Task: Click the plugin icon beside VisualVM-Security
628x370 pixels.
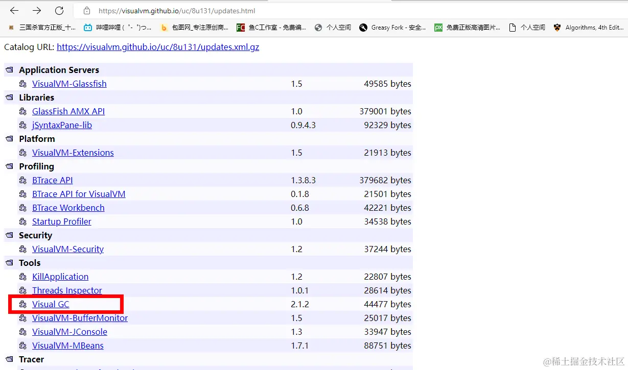Action: [22, 249]
